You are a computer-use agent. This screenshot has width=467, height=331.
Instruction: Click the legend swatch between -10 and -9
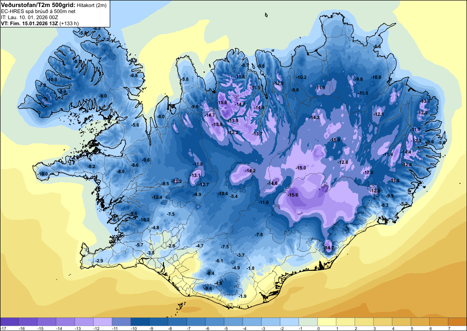coord(140,322)
